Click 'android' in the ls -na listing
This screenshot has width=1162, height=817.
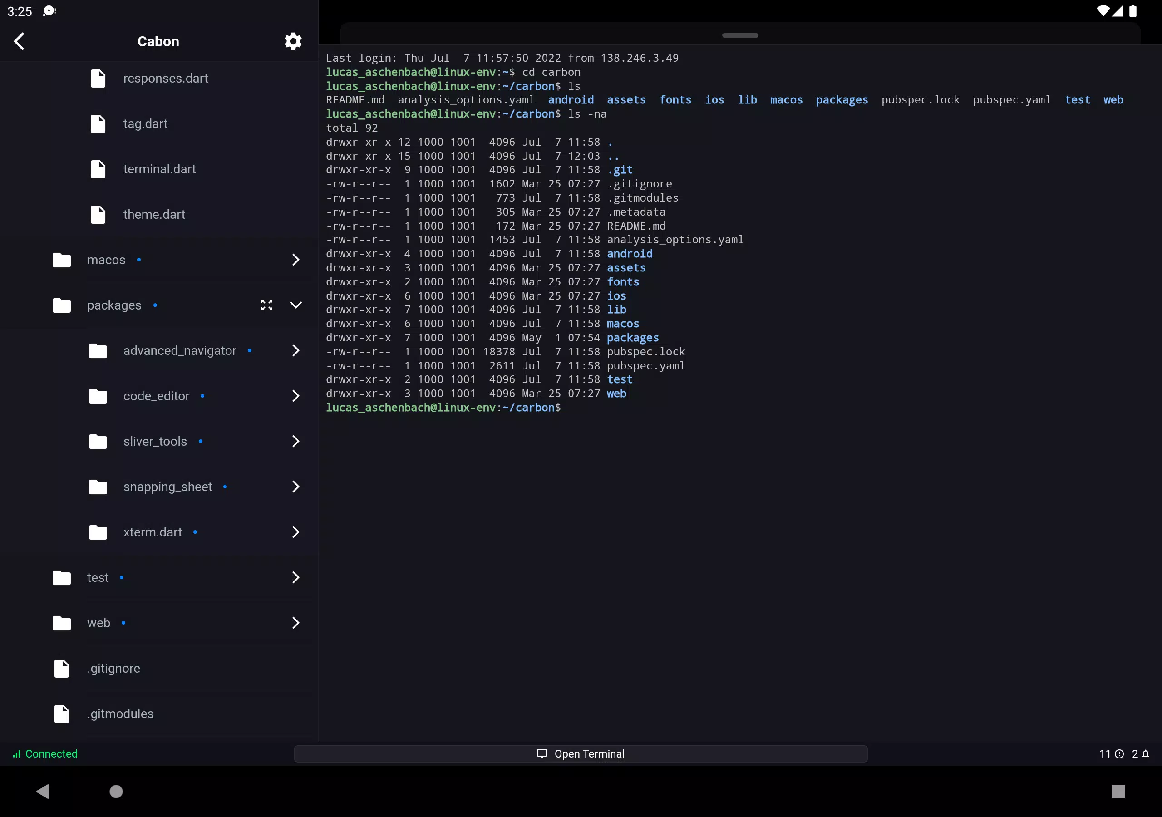[630, 254]
